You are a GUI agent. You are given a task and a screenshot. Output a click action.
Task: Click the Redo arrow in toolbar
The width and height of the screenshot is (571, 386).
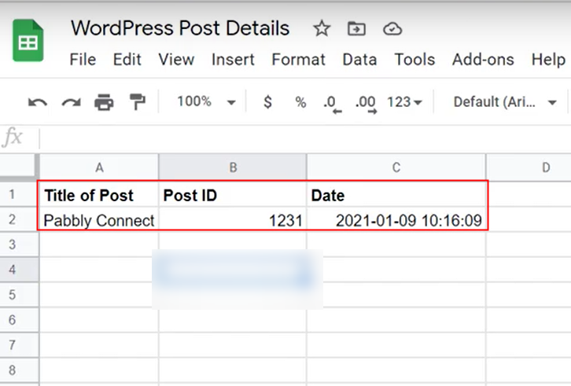pyautogui.click(x=71, y=102)
